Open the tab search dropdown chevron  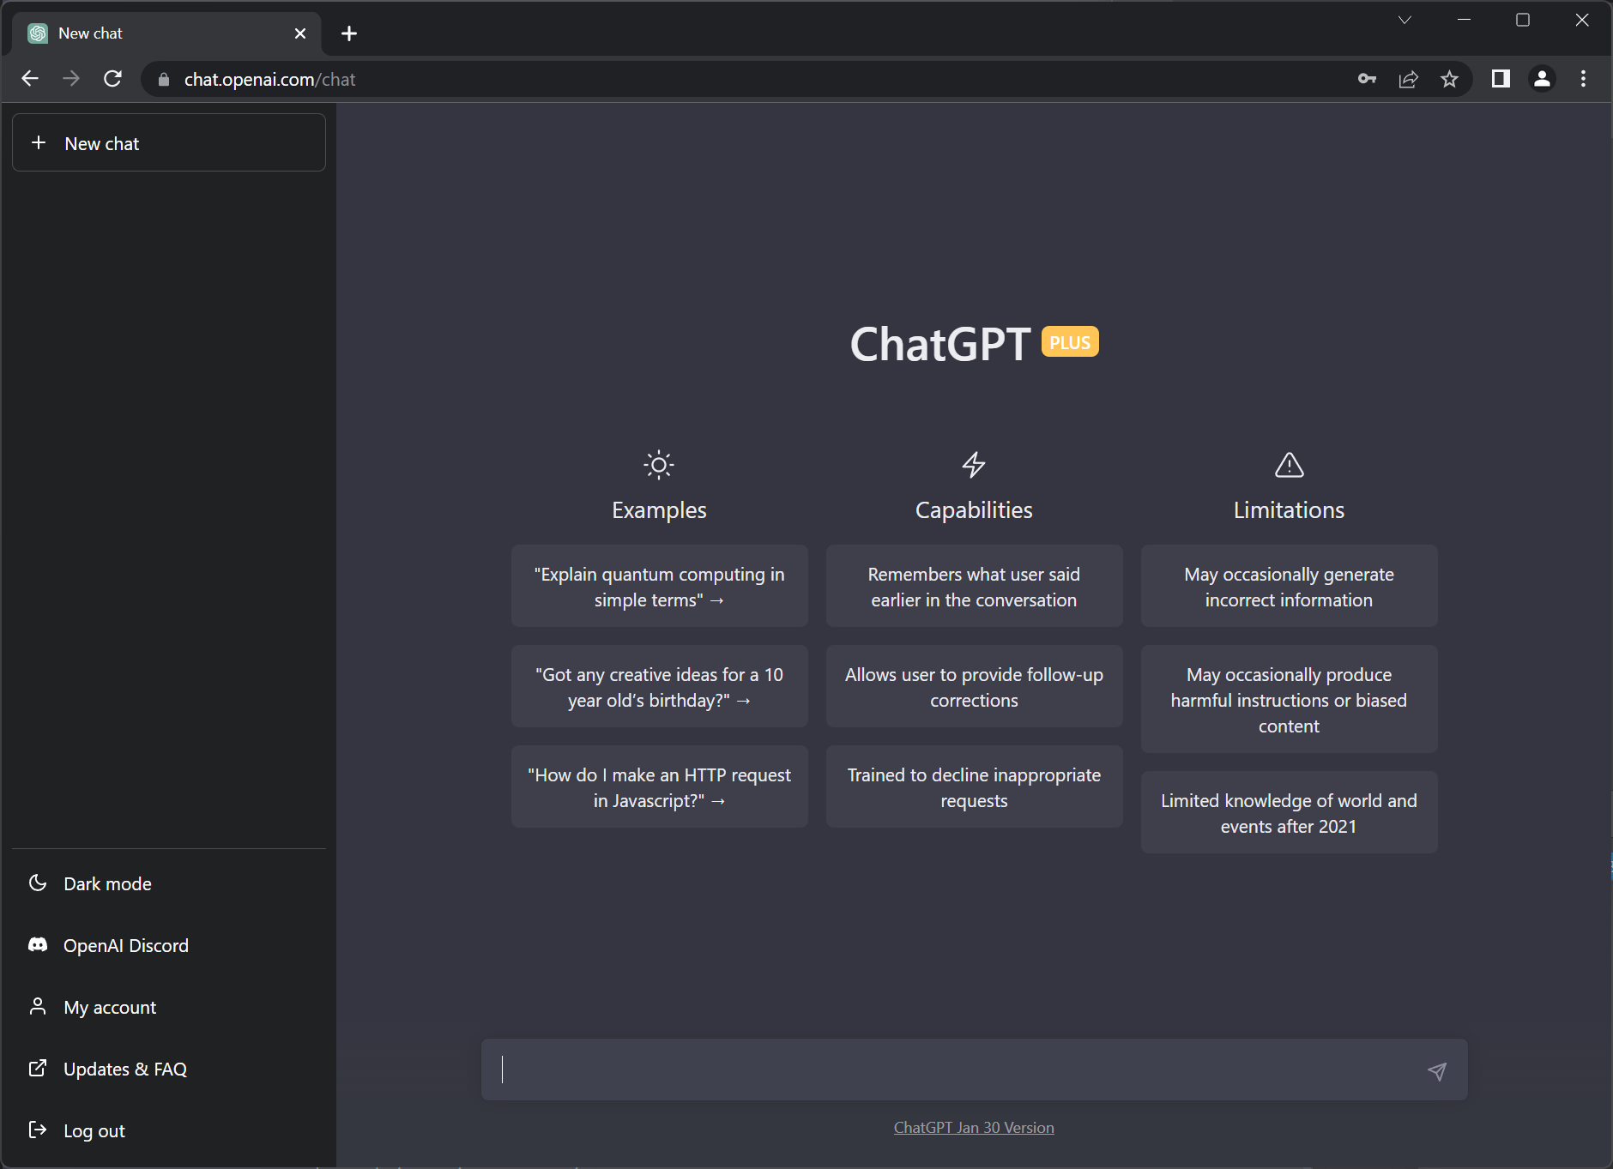tap(1405, 19)
